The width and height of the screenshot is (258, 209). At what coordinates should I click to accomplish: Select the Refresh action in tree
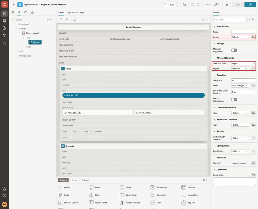coord(35,42)
